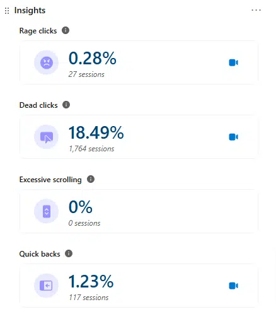Click Excessive scrolling info icon
Viewport: 276px width, 319px height.
(91, 179)
